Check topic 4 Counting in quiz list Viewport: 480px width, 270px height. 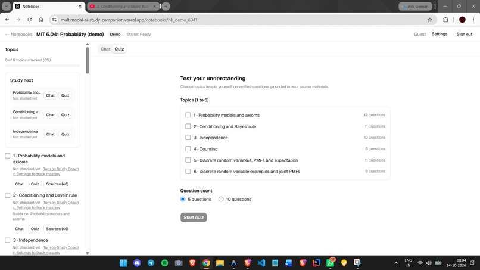pos(188,149)
